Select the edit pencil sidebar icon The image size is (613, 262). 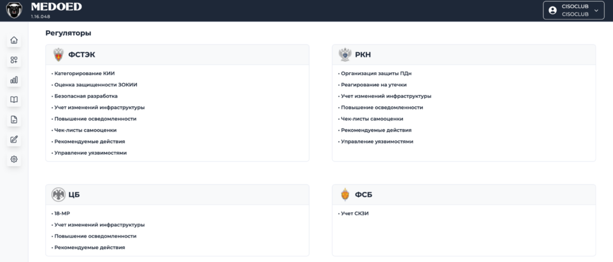pos(14,139)
